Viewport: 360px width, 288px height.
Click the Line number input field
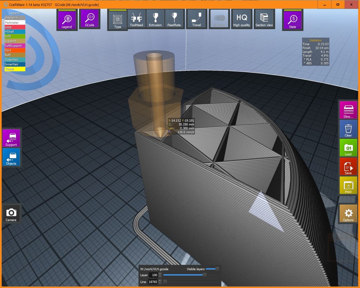coord(153,282)
